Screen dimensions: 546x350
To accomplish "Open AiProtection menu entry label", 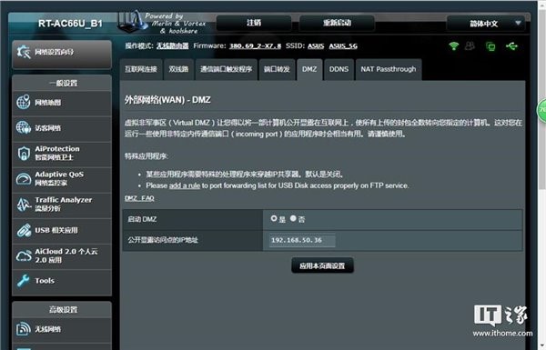I will tap(57, 153).
